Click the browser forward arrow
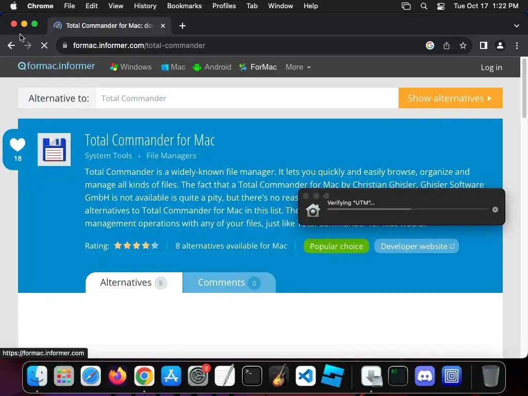Viewport: 528px width, 396px height. (28, 45)
